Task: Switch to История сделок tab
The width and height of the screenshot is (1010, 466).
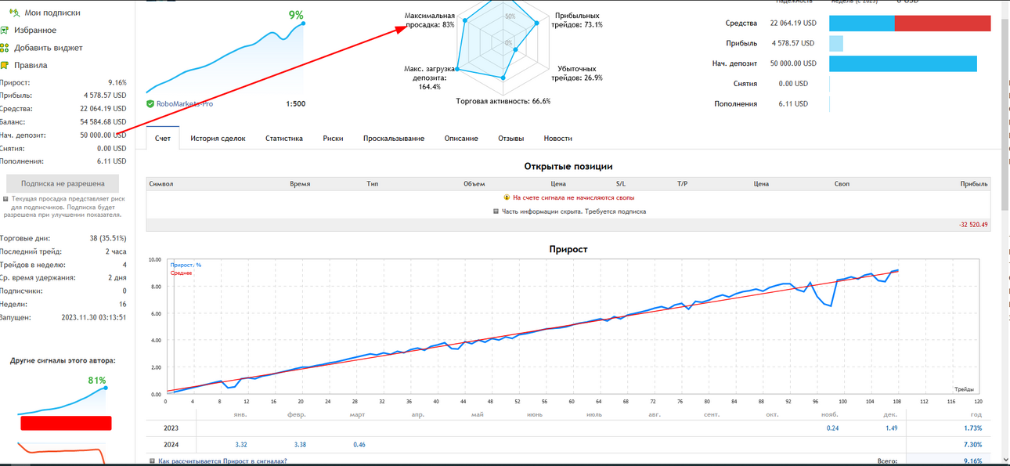Action: click(218, 138)
